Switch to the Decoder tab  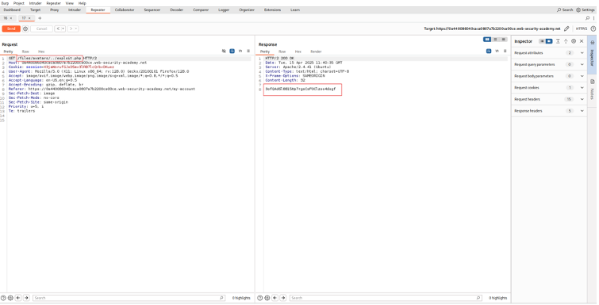(176, 10)
